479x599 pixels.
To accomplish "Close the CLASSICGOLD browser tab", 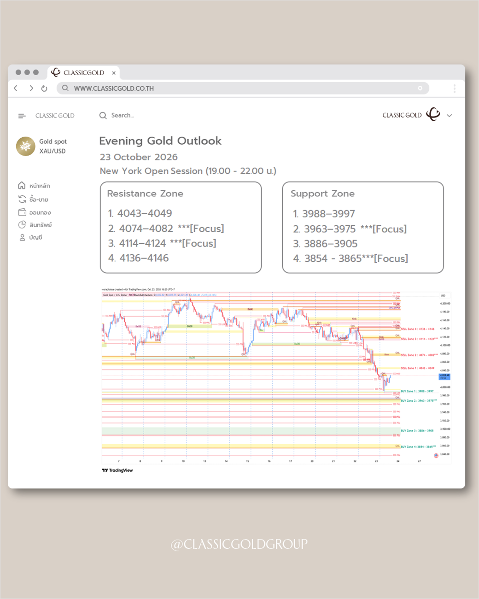I will [114, 73].
